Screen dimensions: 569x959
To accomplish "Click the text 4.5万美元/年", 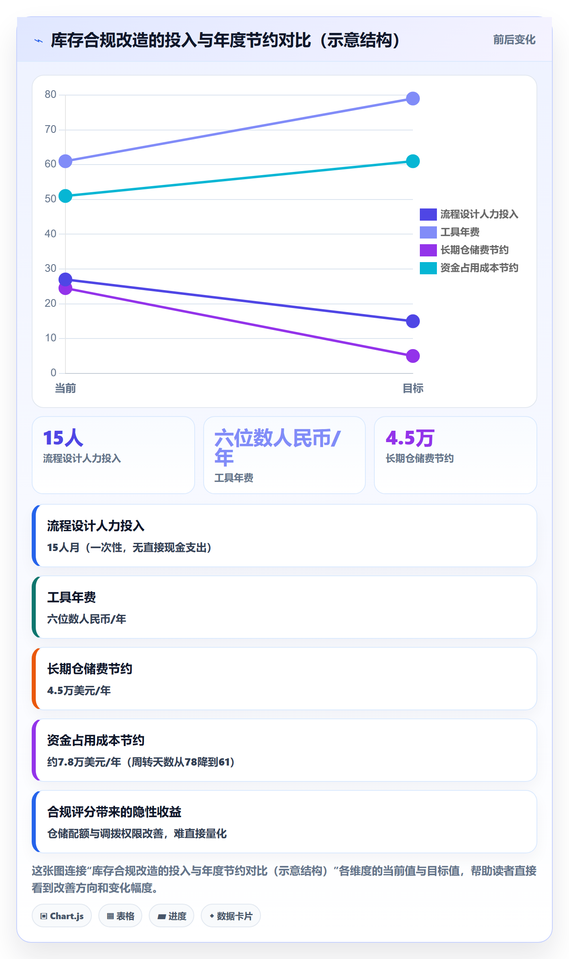I will tap(79, 690).
